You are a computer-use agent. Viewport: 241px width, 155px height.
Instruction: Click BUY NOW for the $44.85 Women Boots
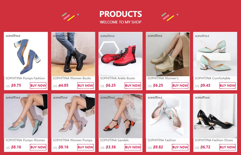(x=85, y=86)
